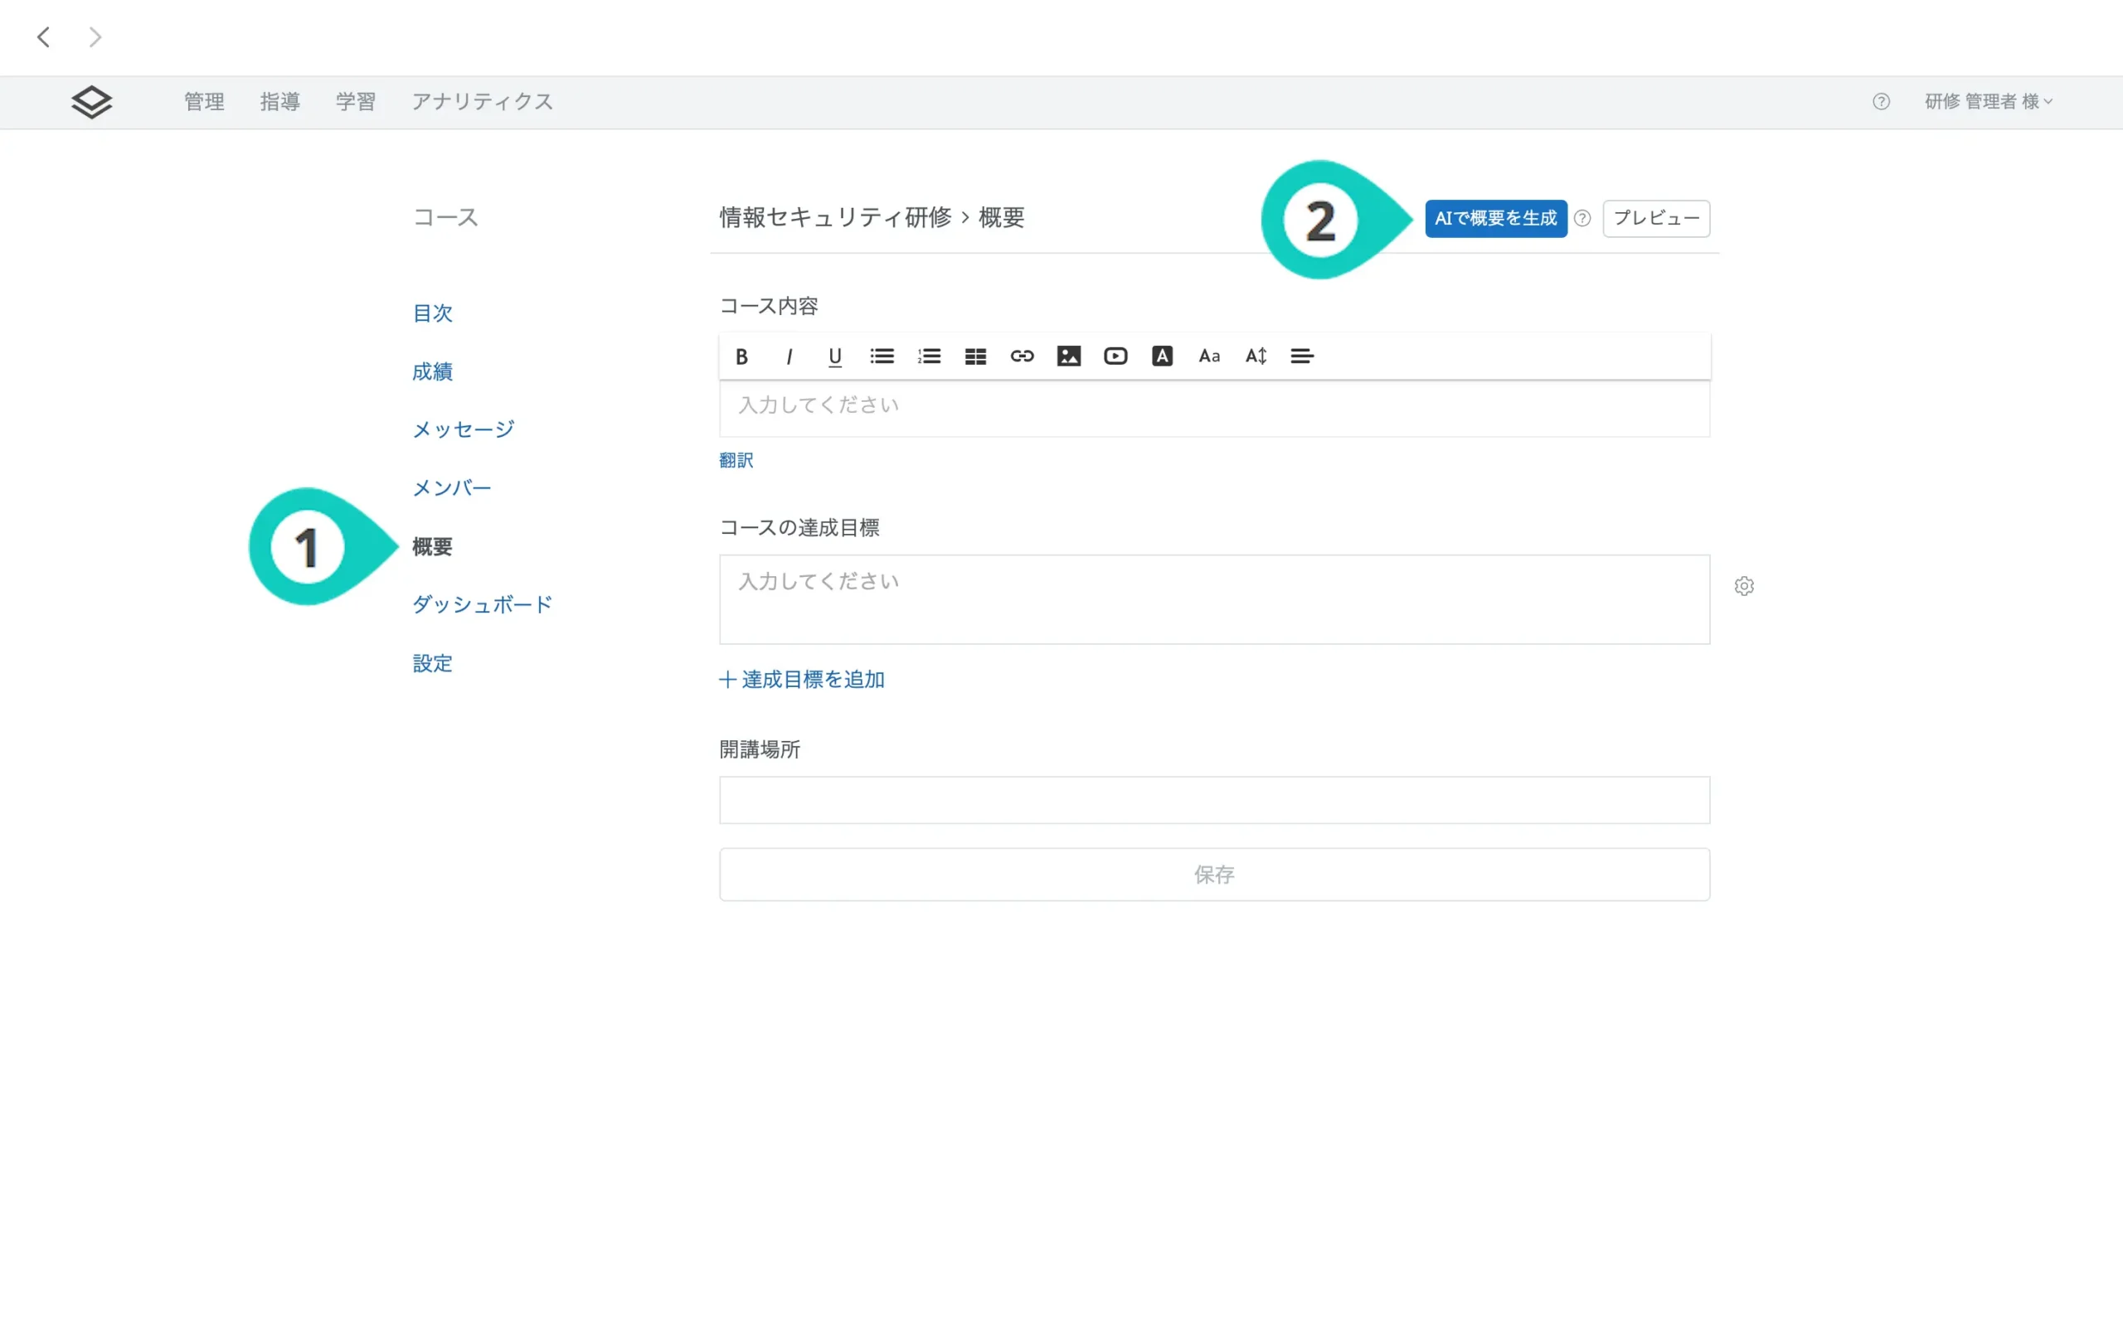Open the font size Aa dropdown
The image size is (2123, 1342).
click(1209, 356)
